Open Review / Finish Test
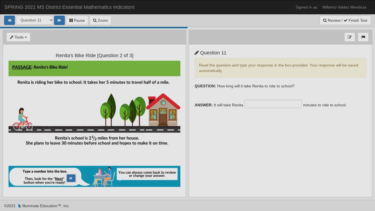Screen dimensions: 375x211 pyautogui.click(x=345, y=20)
